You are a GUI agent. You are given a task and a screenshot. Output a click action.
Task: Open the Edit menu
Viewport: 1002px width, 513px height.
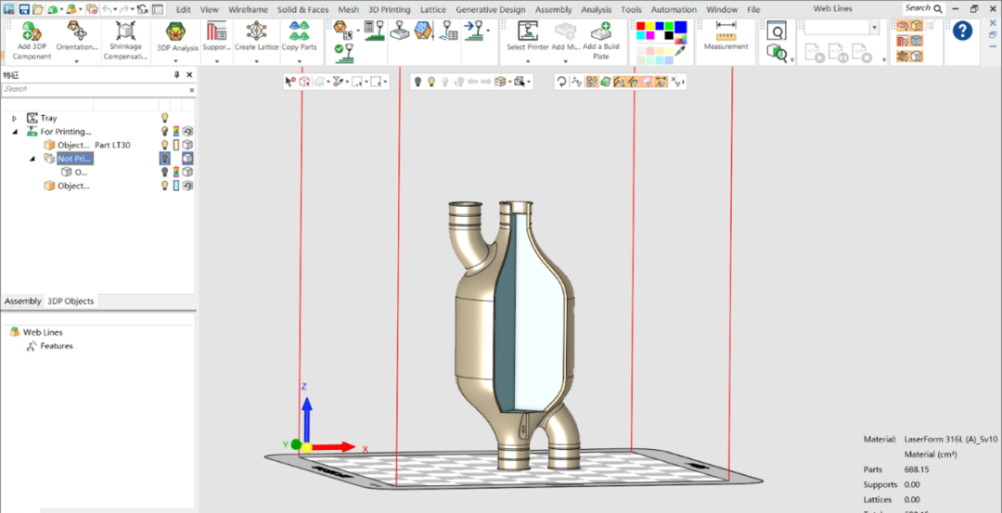pyautogui.click(x=183, y=9)
